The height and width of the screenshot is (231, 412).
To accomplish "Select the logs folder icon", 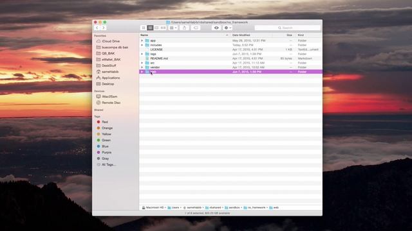I will point(147,54).
